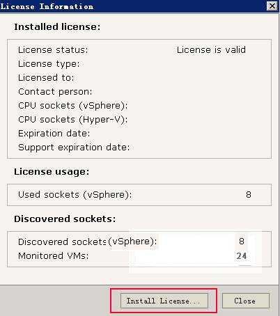Open the Install License dialog
The width and height of the screenshot is (280, 316).
[164, 301]
